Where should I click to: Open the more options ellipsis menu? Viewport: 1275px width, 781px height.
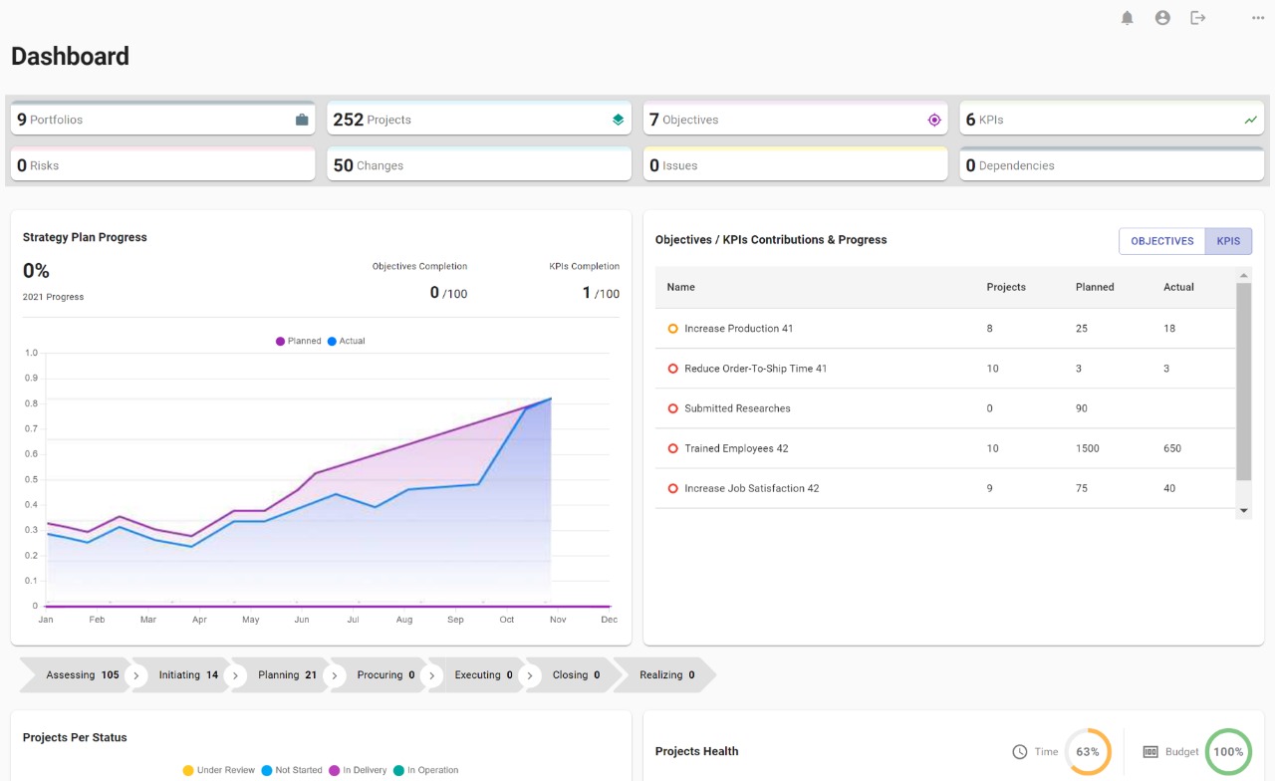[x=1258, y=18]
